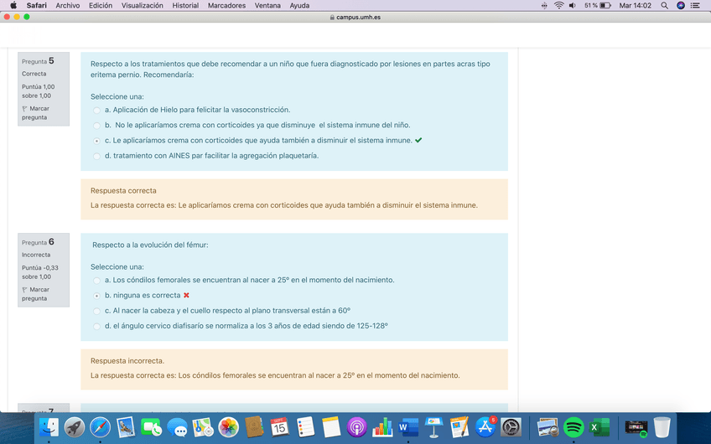Open Messages from the dock
Viewport: 711px width, 444px height.
(x=177, y=427)
